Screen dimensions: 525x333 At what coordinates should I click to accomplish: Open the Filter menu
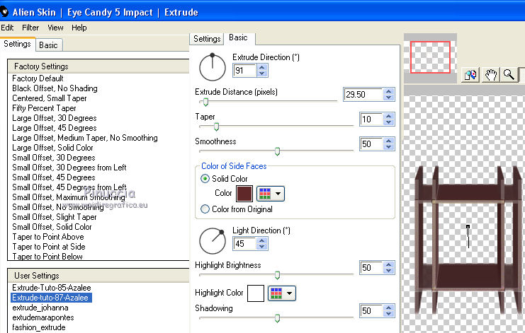point(30,28)
